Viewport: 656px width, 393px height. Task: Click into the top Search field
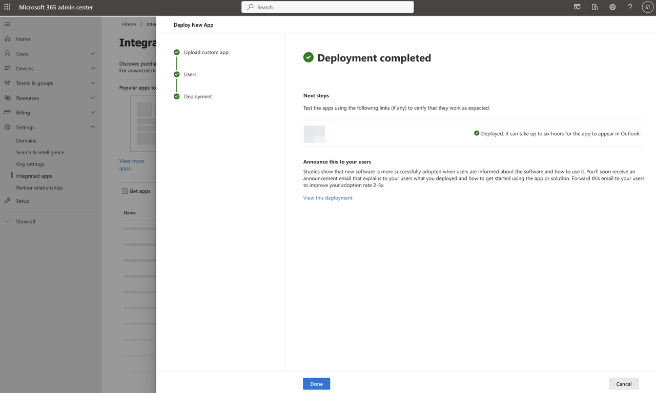coord(328,7)
